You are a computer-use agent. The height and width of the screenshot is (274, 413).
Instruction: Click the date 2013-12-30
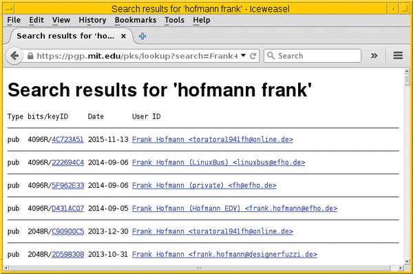[108, 231]
